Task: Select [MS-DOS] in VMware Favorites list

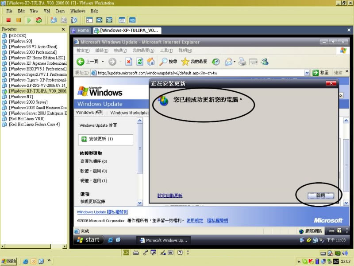Action: 17,35
